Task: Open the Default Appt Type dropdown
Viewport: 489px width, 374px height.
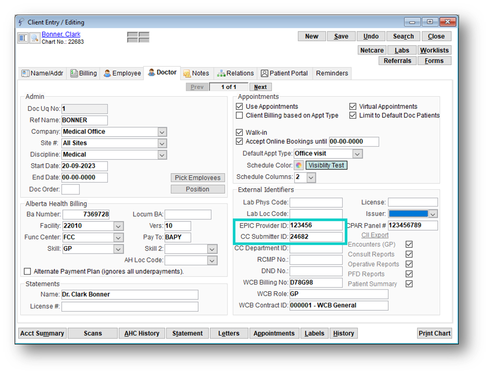Action: (x=358, y=154)
